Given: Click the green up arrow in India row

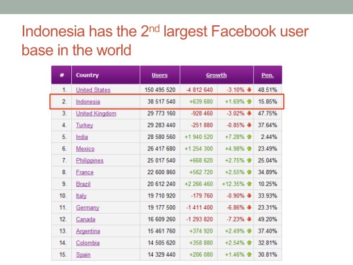Looking at the screenshot, I should pos(249,137).
